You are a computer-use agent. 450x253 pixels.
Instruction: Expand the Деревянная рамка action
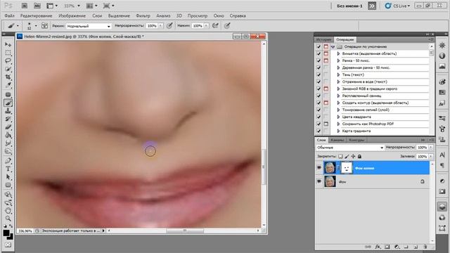point(338,67)
